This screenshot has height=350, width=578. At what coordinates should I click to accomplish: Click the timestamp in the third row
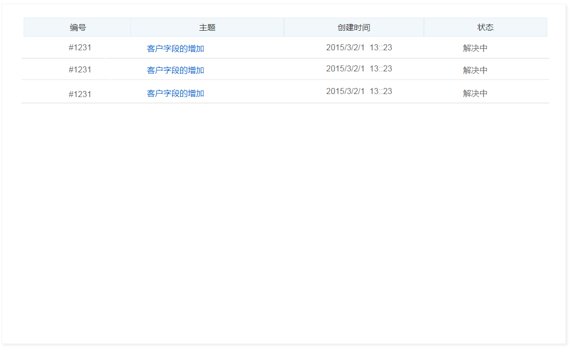[358, 91]
